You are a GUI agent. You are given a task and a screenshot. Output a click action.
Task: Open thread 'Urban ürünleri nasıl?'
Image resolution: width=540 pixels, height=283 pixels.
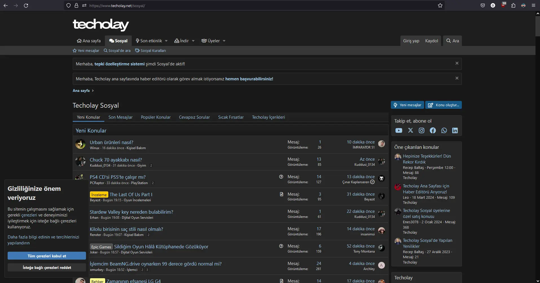[x=111, y=142]
